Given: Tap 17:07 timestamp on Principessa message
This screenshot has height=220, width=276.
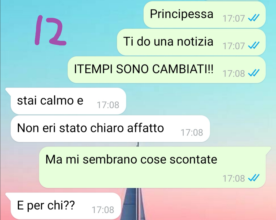Looking at the screenshot, I should click(x=234, y=18).
